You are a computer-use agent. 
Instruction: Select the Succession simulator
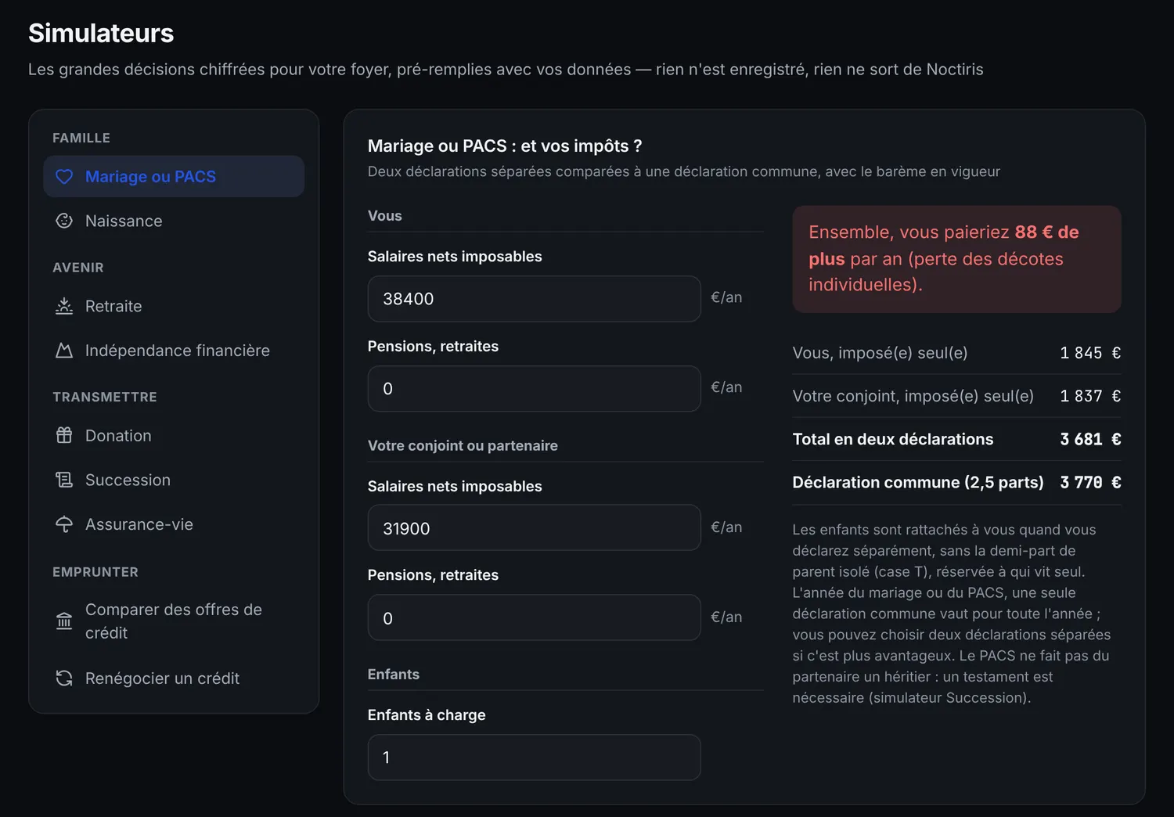(x=174, y=480)
